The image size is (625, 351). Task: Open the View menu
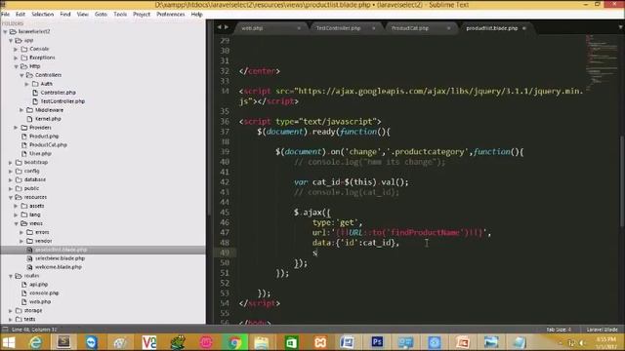(x=82, y=14)
